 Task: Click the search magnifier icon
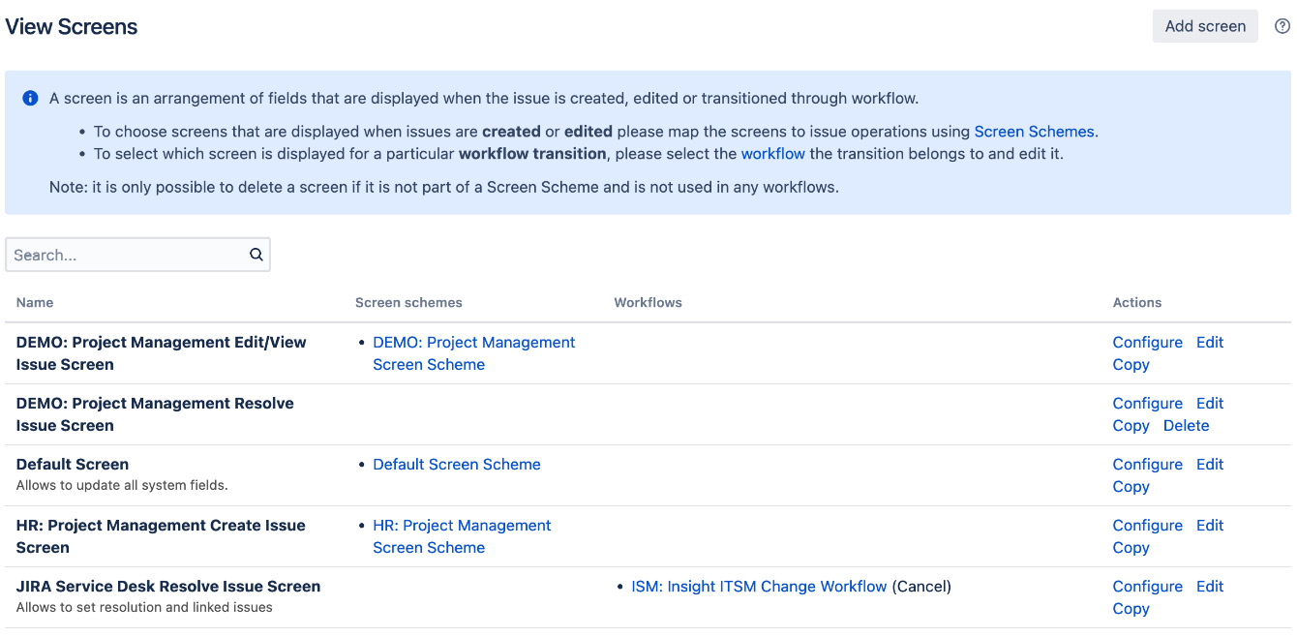pos(256,255)
